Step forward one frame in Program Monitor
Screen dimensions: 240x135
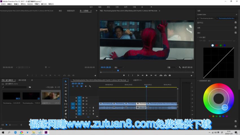click(x=151, y=75)
